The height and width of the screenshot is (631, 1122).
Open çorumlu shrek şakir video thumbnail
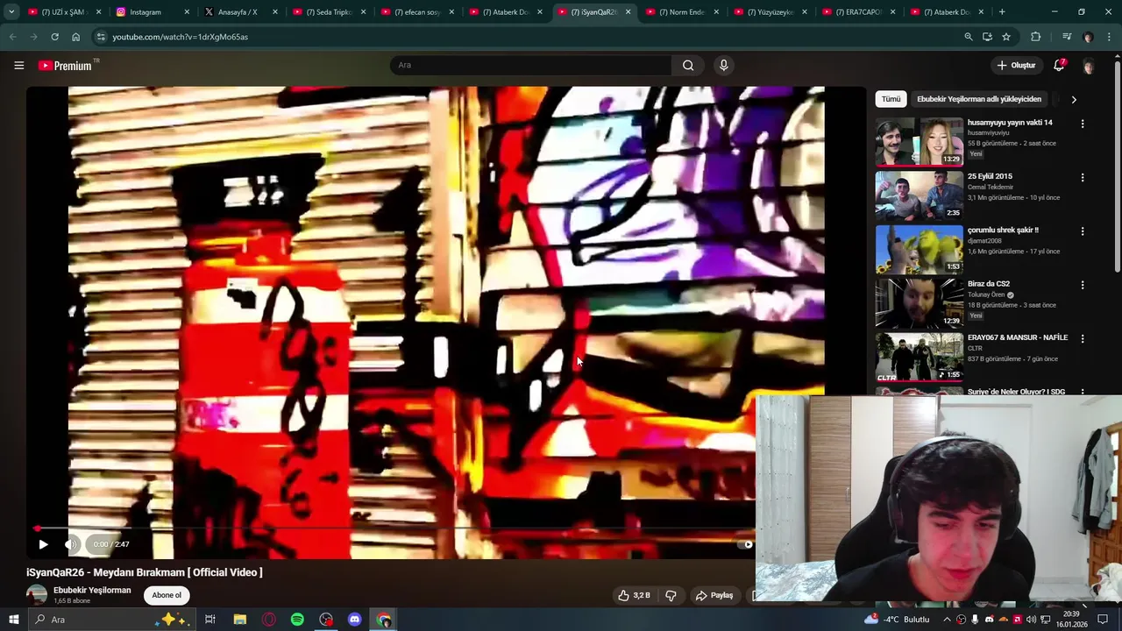click(x=919, y=249)
